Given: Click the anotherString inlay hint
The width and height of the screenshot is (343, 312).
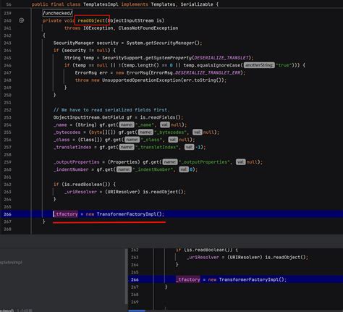Looking at the screenshot, I should click(259, 65).
